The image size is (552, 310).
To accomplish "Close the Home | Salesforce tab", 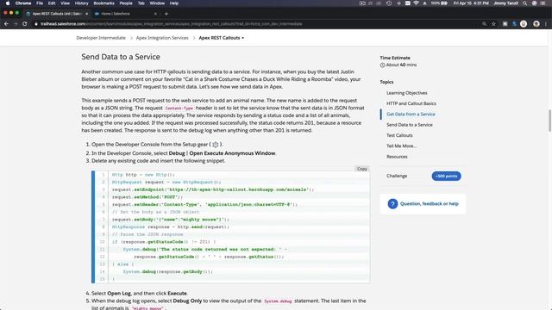I will point(155,14).
